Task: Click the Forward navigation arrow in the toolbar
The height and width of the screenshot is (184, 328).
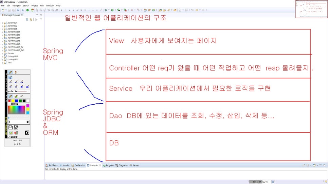Action: pos(203,10)
